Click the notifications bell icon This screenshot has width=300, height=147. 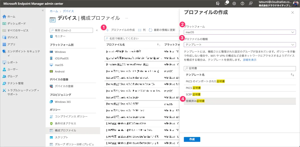[226, 3]
